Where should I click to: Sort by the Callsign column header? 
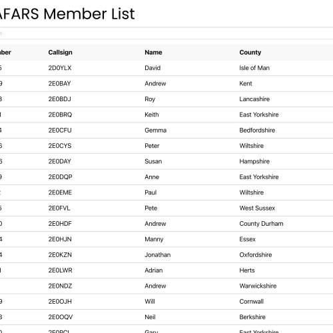pos(60,53)
